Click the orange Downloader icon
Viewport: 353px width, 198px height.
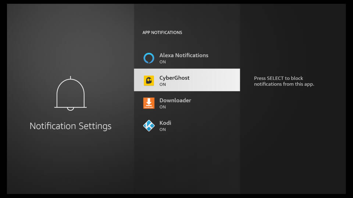pos(149,103)
